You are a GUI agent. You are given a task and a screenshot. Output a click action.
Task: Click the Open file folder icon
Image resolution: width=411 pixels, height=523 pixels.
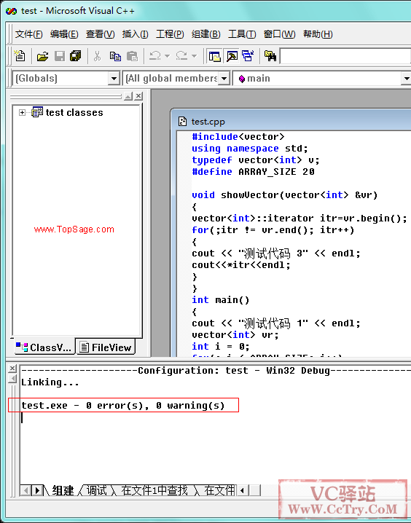(42, 56)
